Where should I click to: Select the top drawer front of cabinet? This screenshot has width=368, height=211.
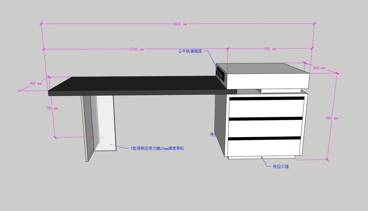click(x=266, y=108)
